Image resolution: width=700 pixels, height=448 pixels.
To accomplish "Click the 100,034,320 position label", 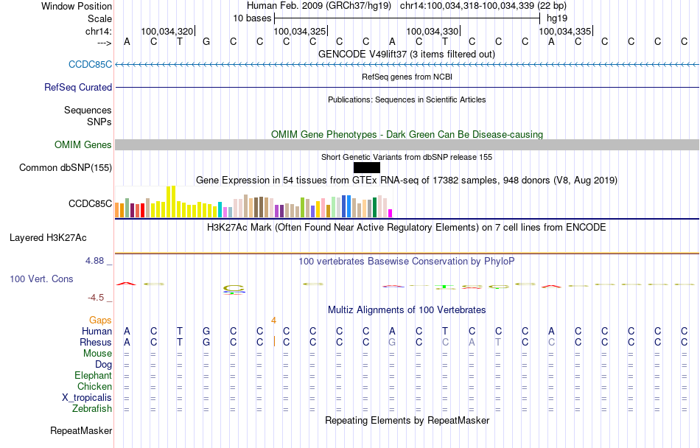I will (167, 31).
